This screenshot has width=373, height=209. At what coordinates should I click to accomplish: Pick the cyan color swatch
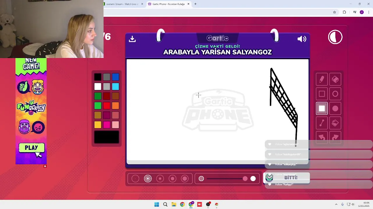115,87
